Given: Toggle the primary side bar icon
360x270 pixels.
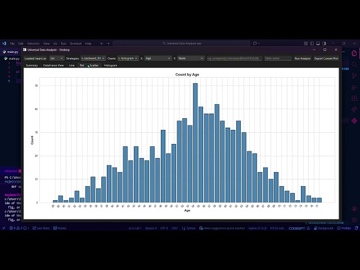Looking at the screenshot, I should (x=312, y=43).
